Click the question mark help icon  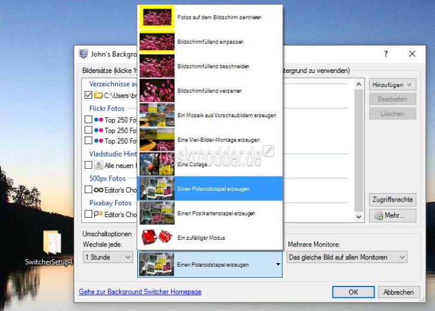(x=386, y=54)
